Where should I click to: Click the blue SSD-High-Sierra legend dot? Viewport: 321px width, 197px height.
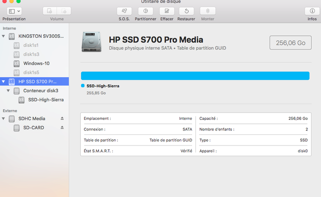(83, 86)
